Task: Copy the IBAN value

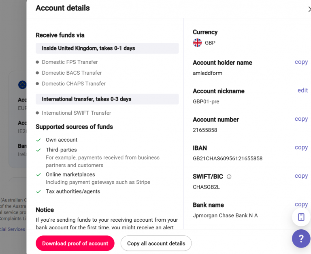Action: click(301, 147)
